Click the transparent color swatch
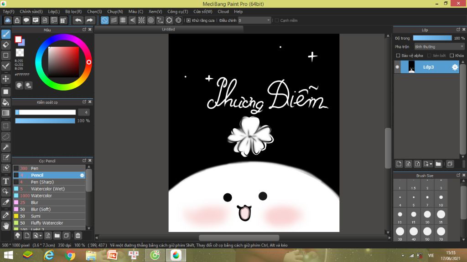 point(20,53)
